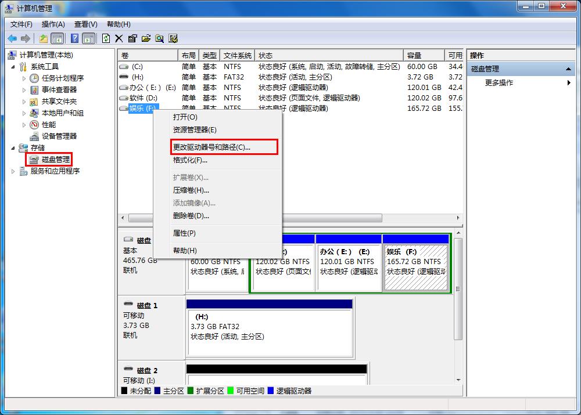The height and width of the screenshot is (415, 581).
Task: Click the Forward navigation arrow in toolbar
Action: (x=24, y=38)
